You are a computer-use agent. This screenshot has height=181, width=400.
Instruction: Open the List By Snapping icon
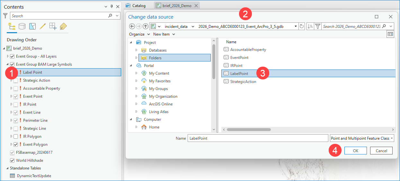[53, 26]
